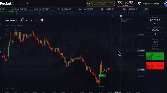Click the gear icon next to 3348
This screenshot has height=93, width=167.
coord(18,26)
